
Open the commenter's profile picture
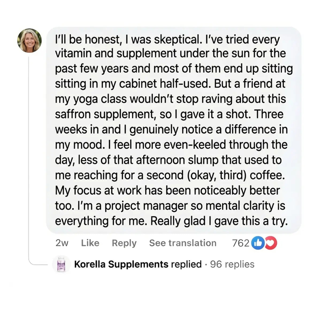(x=29, y=40)
